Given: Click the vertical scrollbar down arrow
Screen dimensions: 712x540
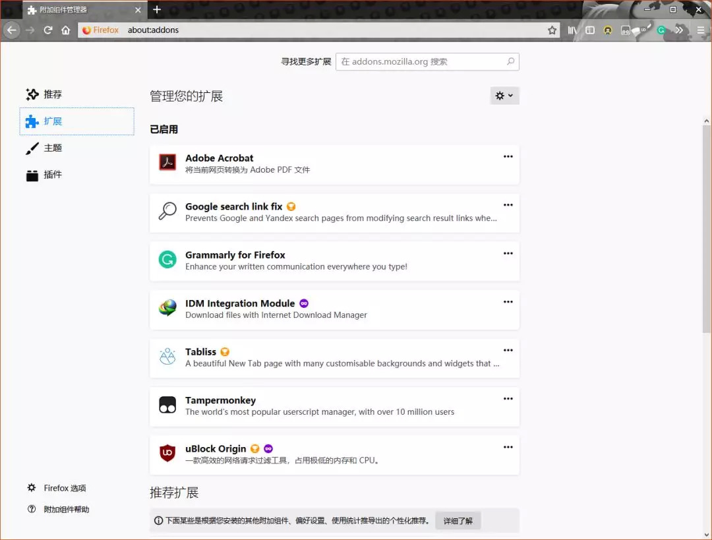Looking at the screenshot, I should click(x=706, y=535).
